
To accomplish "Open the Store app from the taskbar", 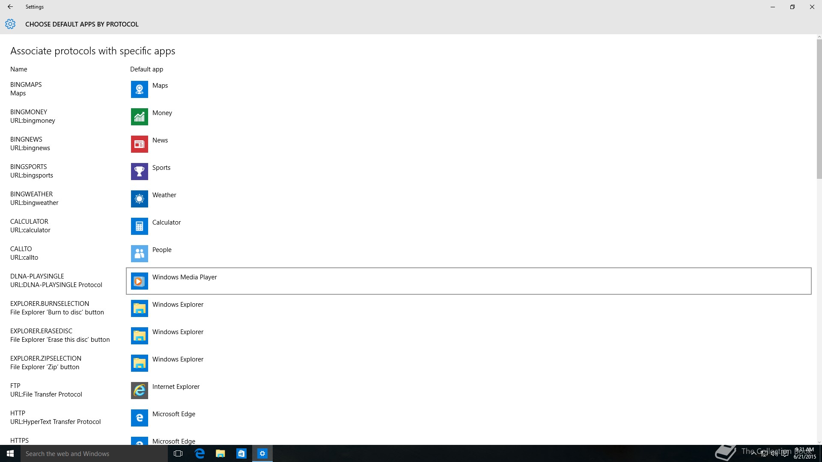I will pyautogui.click(x=241, y=453).
